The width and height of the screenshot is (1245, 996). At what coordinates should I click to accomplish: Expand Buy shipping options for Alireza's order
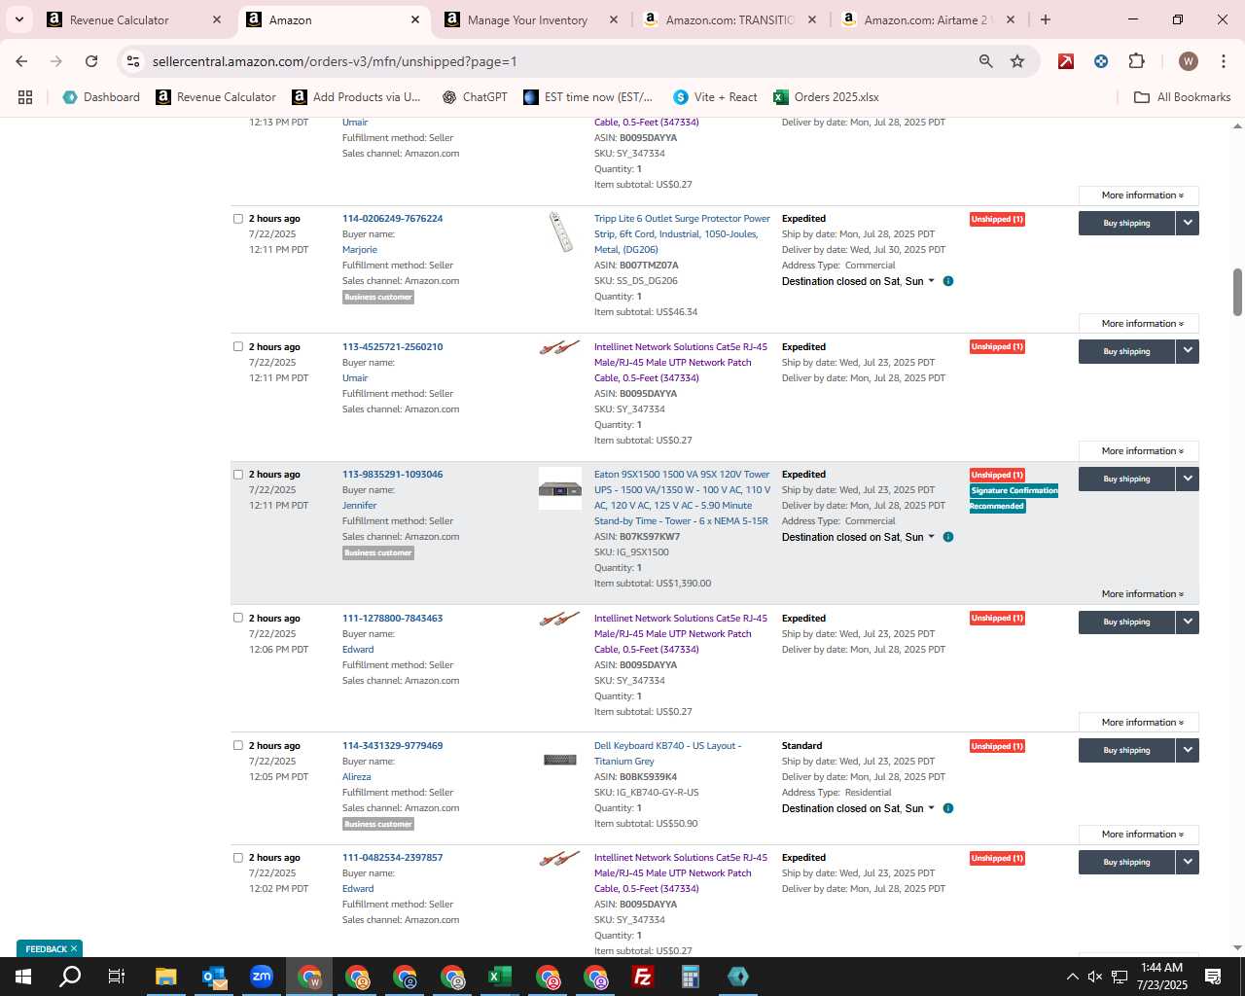coord(1188,750)
